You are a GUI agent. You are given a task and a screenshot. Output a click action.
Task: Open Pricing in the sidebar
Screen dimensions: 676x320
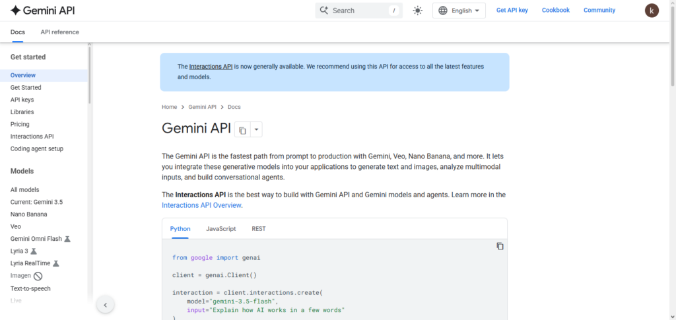coord(20,124)
